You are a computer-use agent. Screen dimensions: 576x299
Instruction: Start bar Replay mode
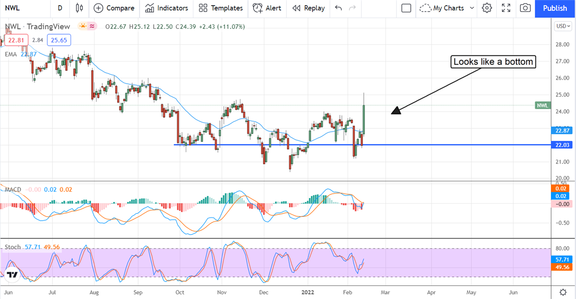coord(308,8)
